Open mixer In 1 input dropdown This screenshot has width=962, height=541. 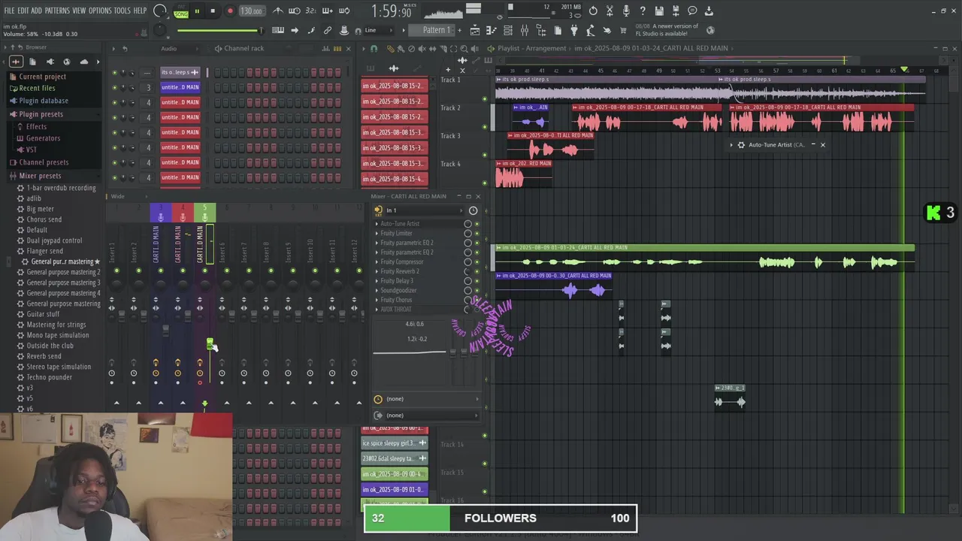[x=419, y=210]
